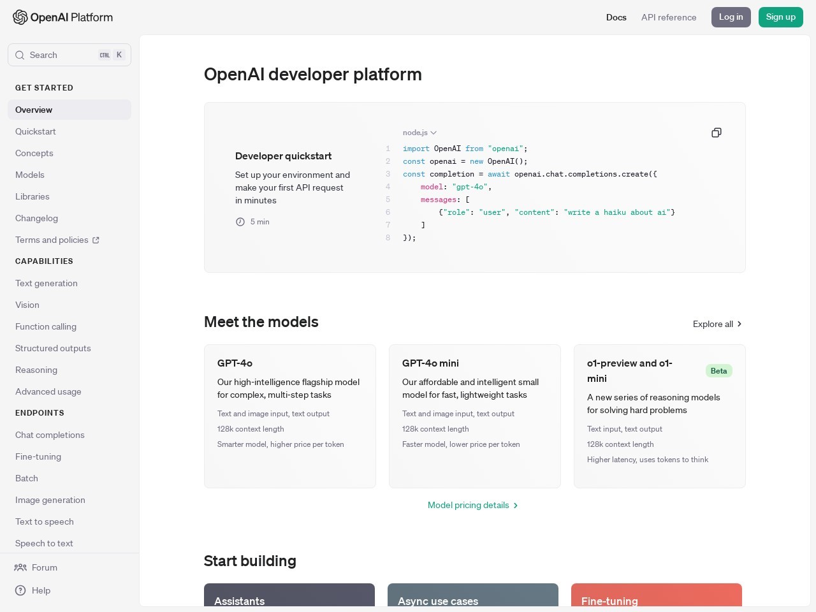Image resolution: width=816 pixels, height=612 pixels.
Task: Click "128k context length" under GPT-4o mini
Action: [435, 429]
